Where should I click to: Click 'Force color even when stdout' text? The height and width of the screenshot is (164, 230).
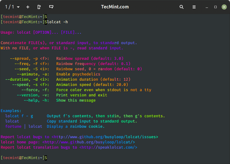pyautogui.click(x=104, y=90)
